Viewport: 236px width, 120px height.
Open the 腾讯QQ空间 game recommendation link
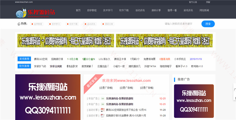click(41, 59)
